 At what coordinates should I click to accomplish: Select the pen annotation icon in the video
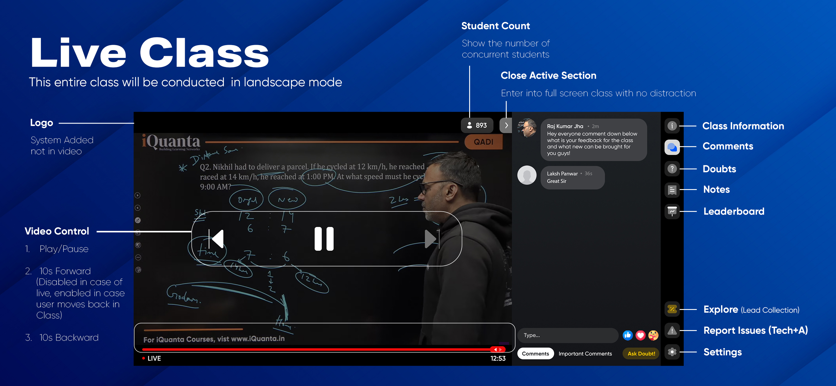point(138,220)
